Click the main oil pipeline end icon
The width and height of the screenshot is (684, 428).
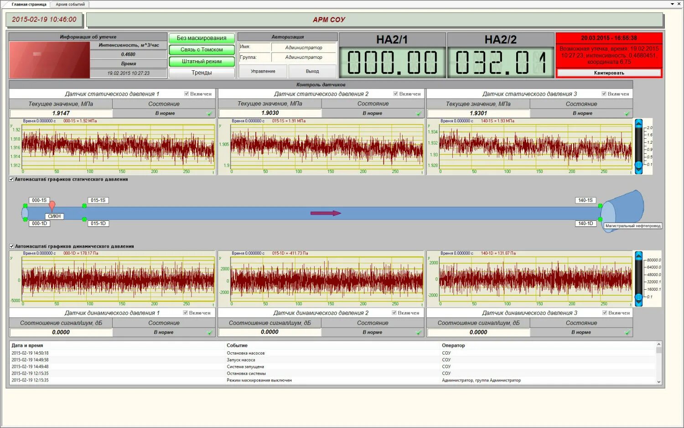(622, 211)
